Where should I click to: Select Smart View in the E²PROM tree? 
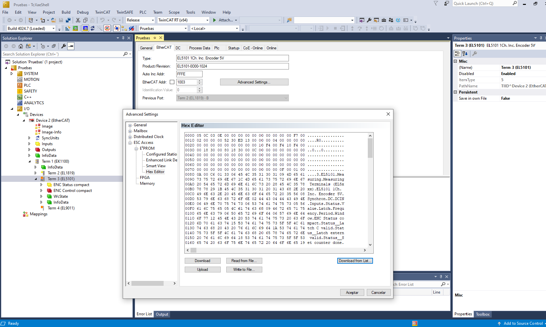(156, 166)
